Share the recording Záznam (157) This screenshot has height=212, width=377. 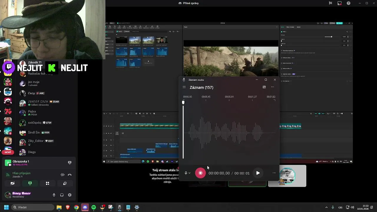[x=264, y=87]
